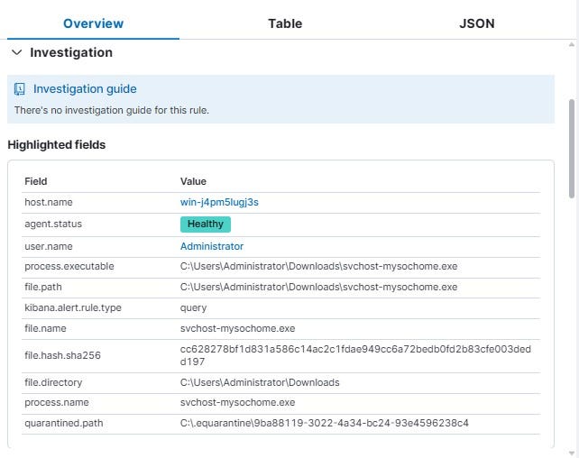Click the Field column header
The width and height of the screenshot is (579, 458).
pos(36,181)
